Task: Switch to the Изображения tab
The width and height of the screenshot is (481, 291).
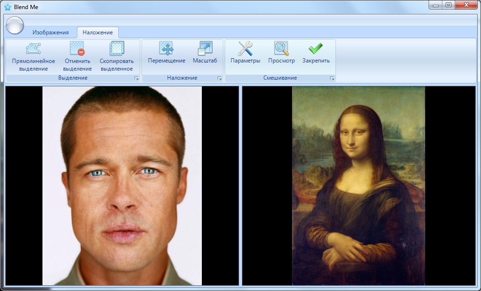Action: click(51, 32)
